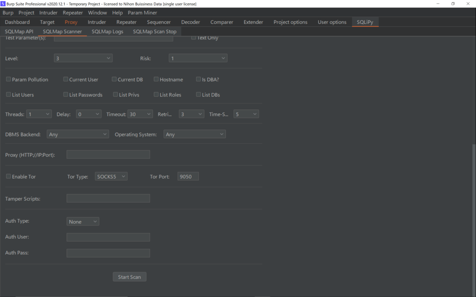Enable the Current User checkbox
The height and width of the screenshot is (297, 476).
point(66,79)
